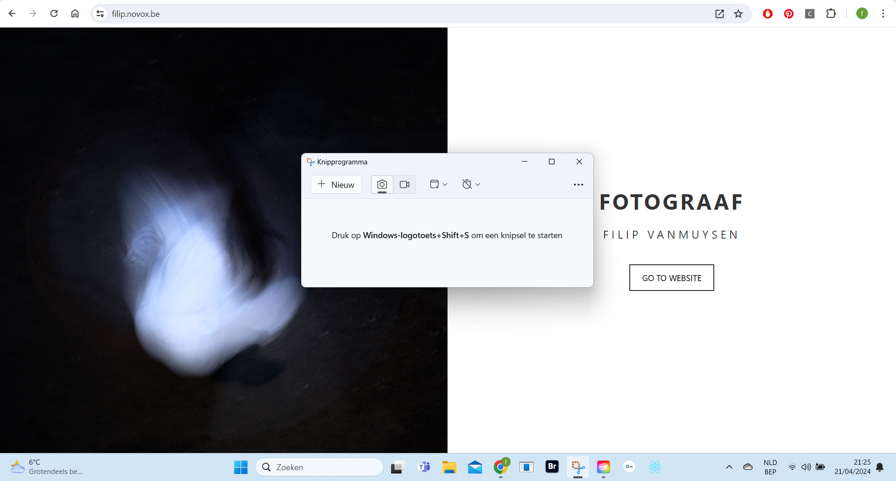Viewport: 896px width, 481px height.
Task: Show hidden system tray icons
Action: point(729,467)
